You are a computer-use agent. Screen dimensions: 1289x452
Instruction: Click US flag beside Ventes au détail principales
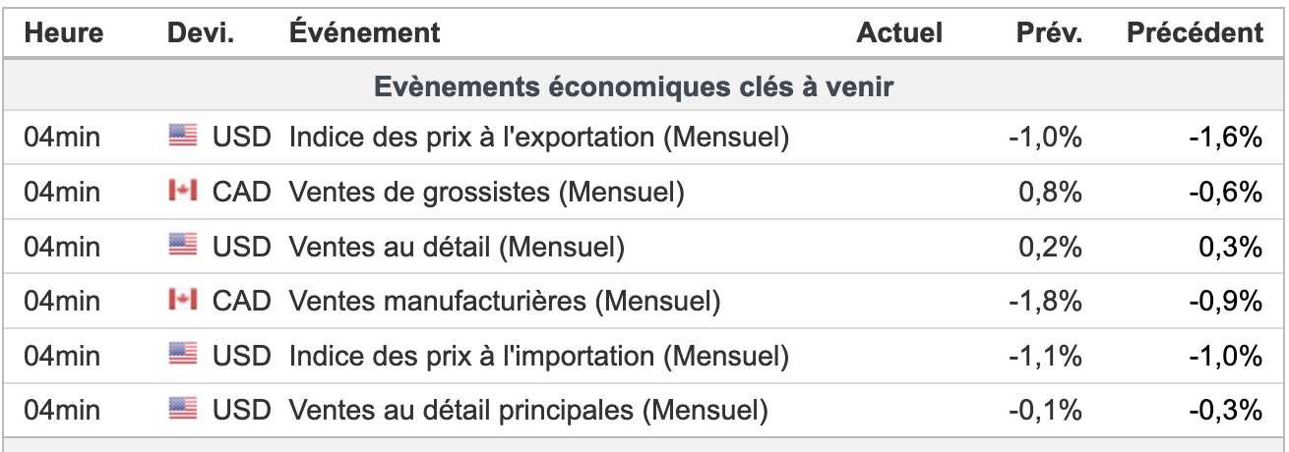tap(183, 408)
